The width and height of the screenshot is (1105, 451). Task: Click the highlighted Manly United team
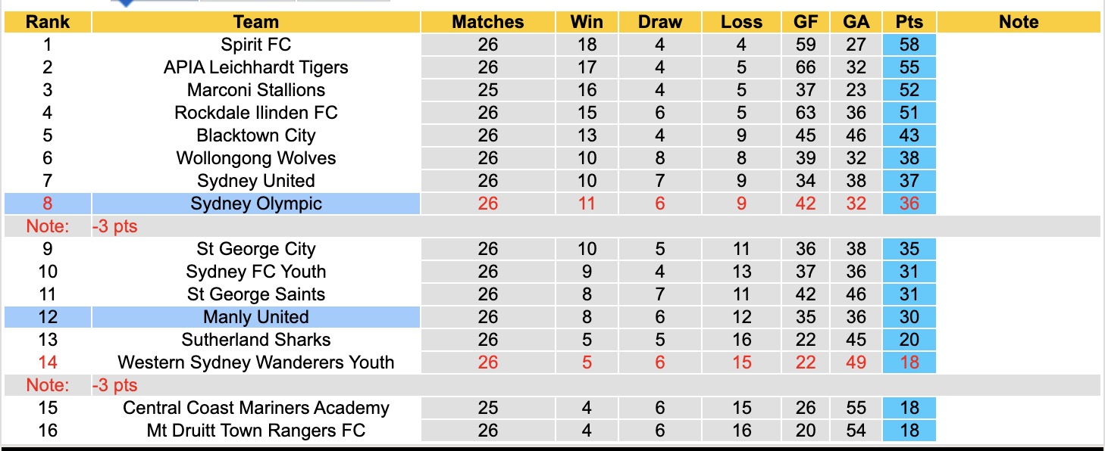[256, 317]
